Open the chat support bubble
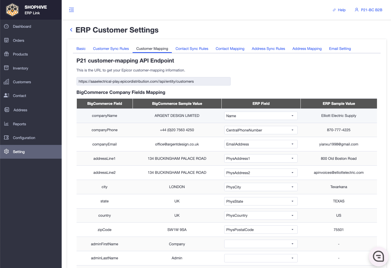The width and height of the screenshot is (391, 268). (x=378, y=256)
